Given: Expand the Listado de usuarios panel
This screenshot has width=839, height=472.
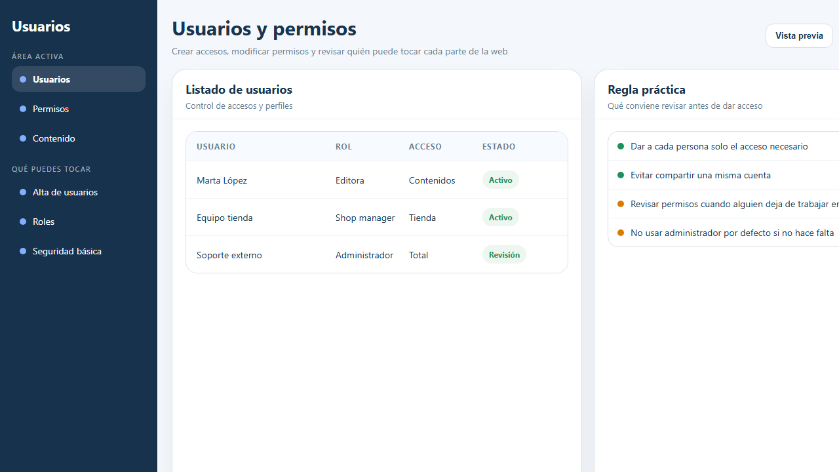Looking at the screenshot, I should coord(239,89).
